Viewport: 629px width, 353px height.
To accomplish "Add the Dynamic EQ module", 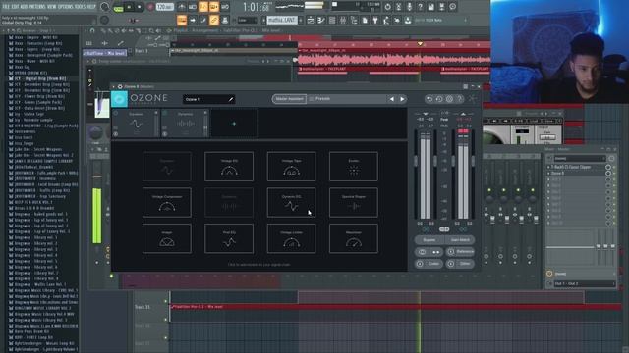I will coord(291,203).
